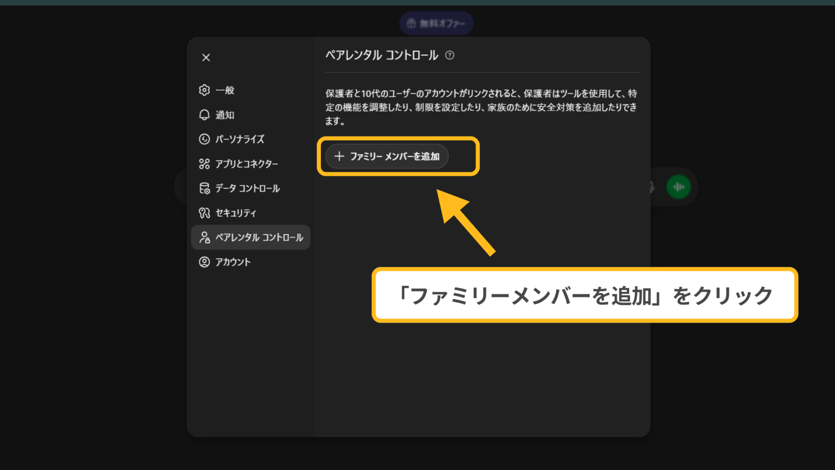Select the bell icon for 通知 settings
The height and width of the screenshot is (470, 835).
(204, 115)
